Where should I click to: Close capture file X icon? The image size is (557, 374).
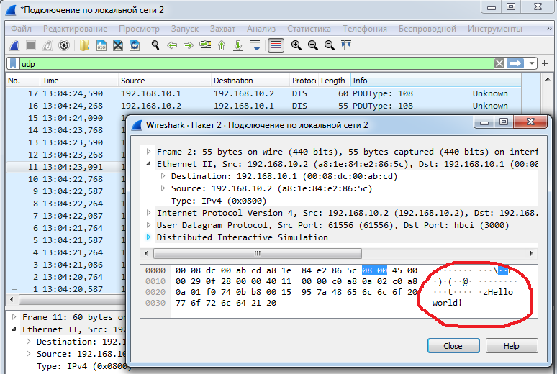pos(118,45)
